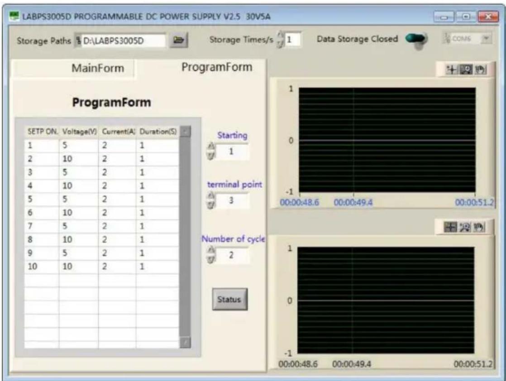
Task: Click the Status button
Action: (230, 300)
